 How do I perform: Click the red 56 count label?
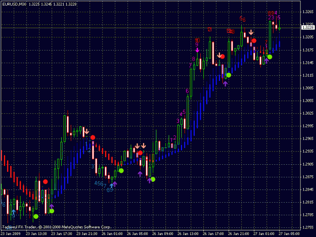[x=243, y=19]
